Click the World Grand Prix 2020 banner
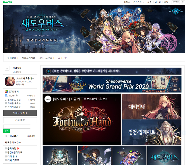 coord(112,84)
